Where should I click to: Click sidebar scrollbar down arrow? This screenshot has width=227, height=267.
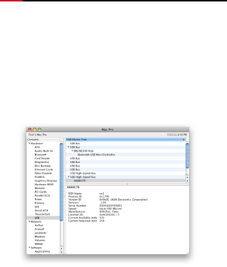pyautogui.click(x=61, y=252)
